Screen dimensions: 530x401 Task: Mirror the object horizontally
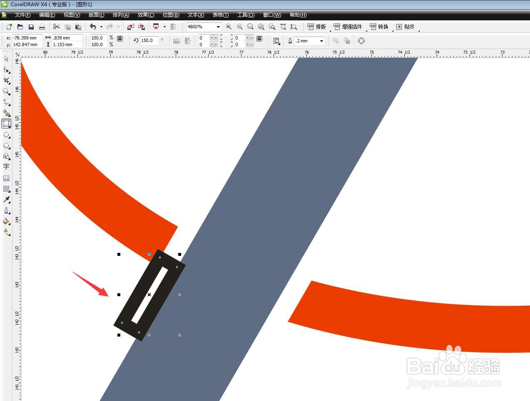coord(177,41)
